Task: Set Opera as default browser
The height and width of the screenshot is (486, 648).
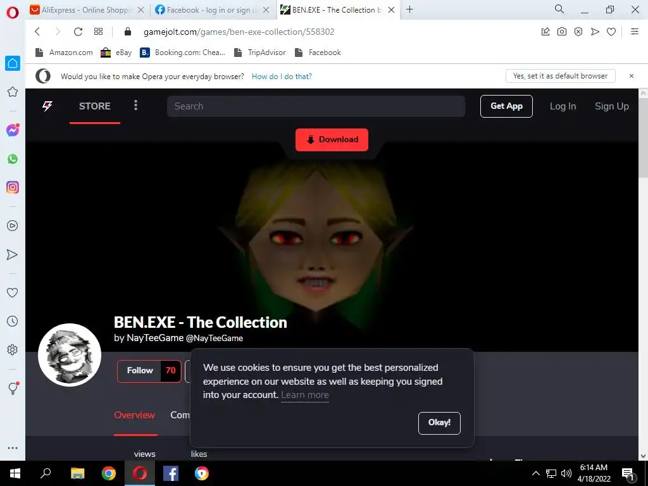Action: (561, 76)
